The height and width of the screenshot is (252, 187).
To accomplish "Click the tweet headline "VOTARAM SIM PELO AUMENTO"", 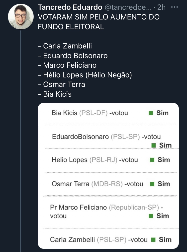I will coord(98,17).
